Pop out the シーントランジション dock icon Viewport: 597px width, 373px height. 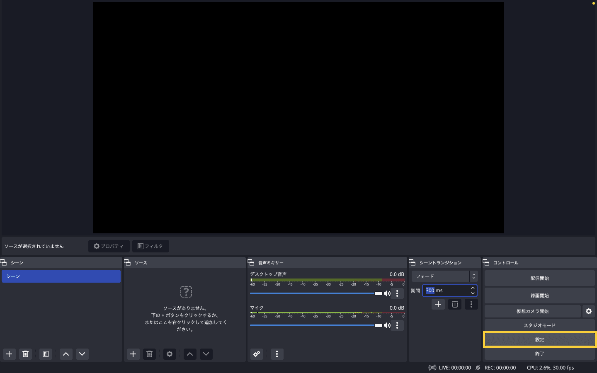pos(413,262)
